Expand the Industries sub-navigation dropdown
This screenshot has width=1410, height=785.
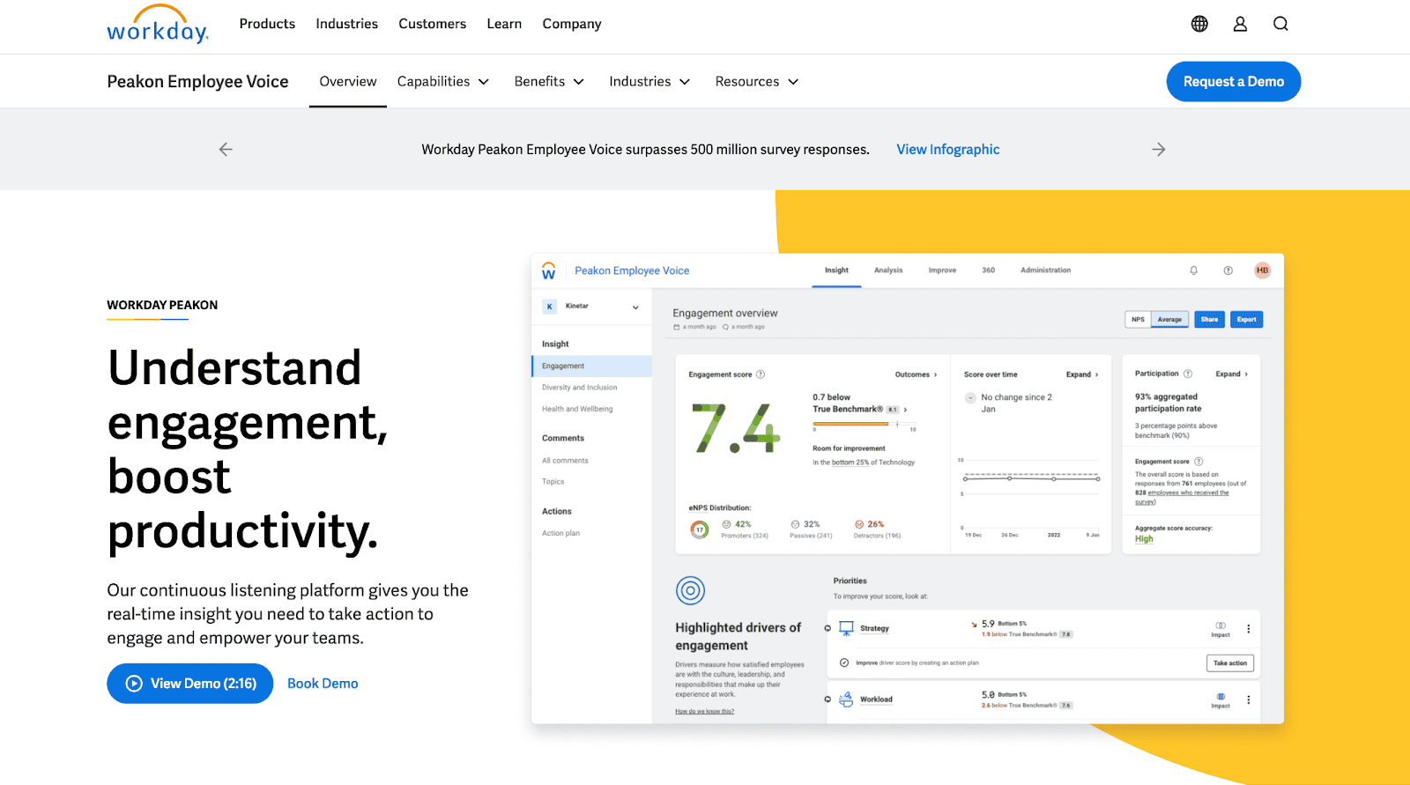tap(649, 81)
